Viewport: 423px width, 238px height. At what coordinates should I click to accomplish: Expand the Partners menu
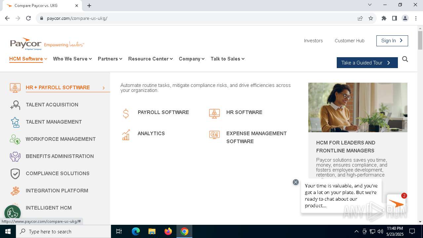(x=110, y=59)
